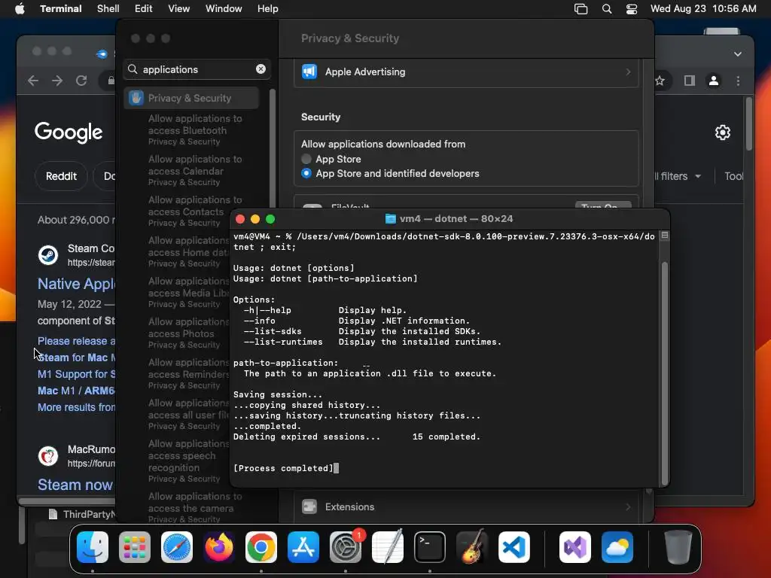The height and width of the screenshot is (578, 771).
Task: Open the 'M1 Support for' sublink
Action: pyautogui.click(x=76, y=374)
